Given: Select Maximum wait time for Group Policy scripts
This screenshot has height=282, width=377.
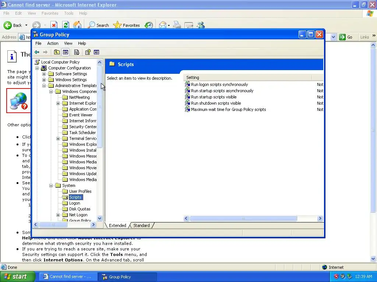Looking at the screenshot, I should [228, 109].
